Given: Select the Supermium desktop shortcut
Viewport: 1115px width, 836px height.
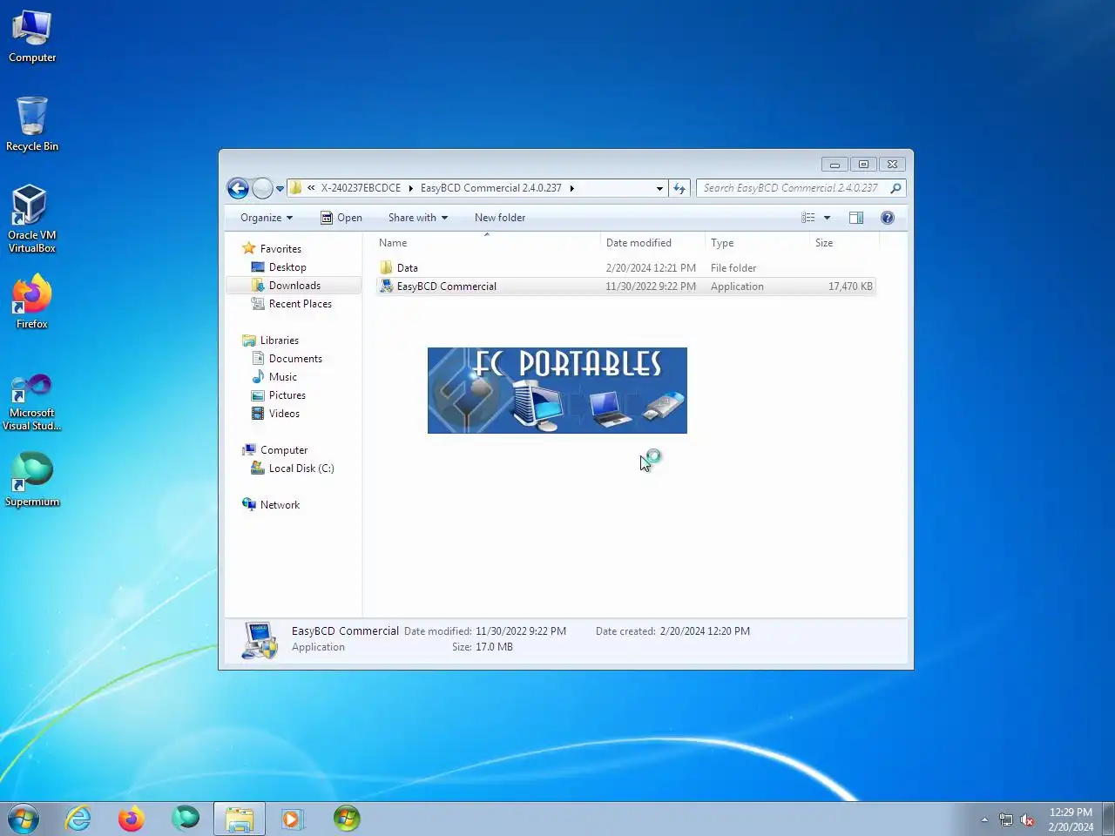Looking at the screenshot, I should 32,479.
